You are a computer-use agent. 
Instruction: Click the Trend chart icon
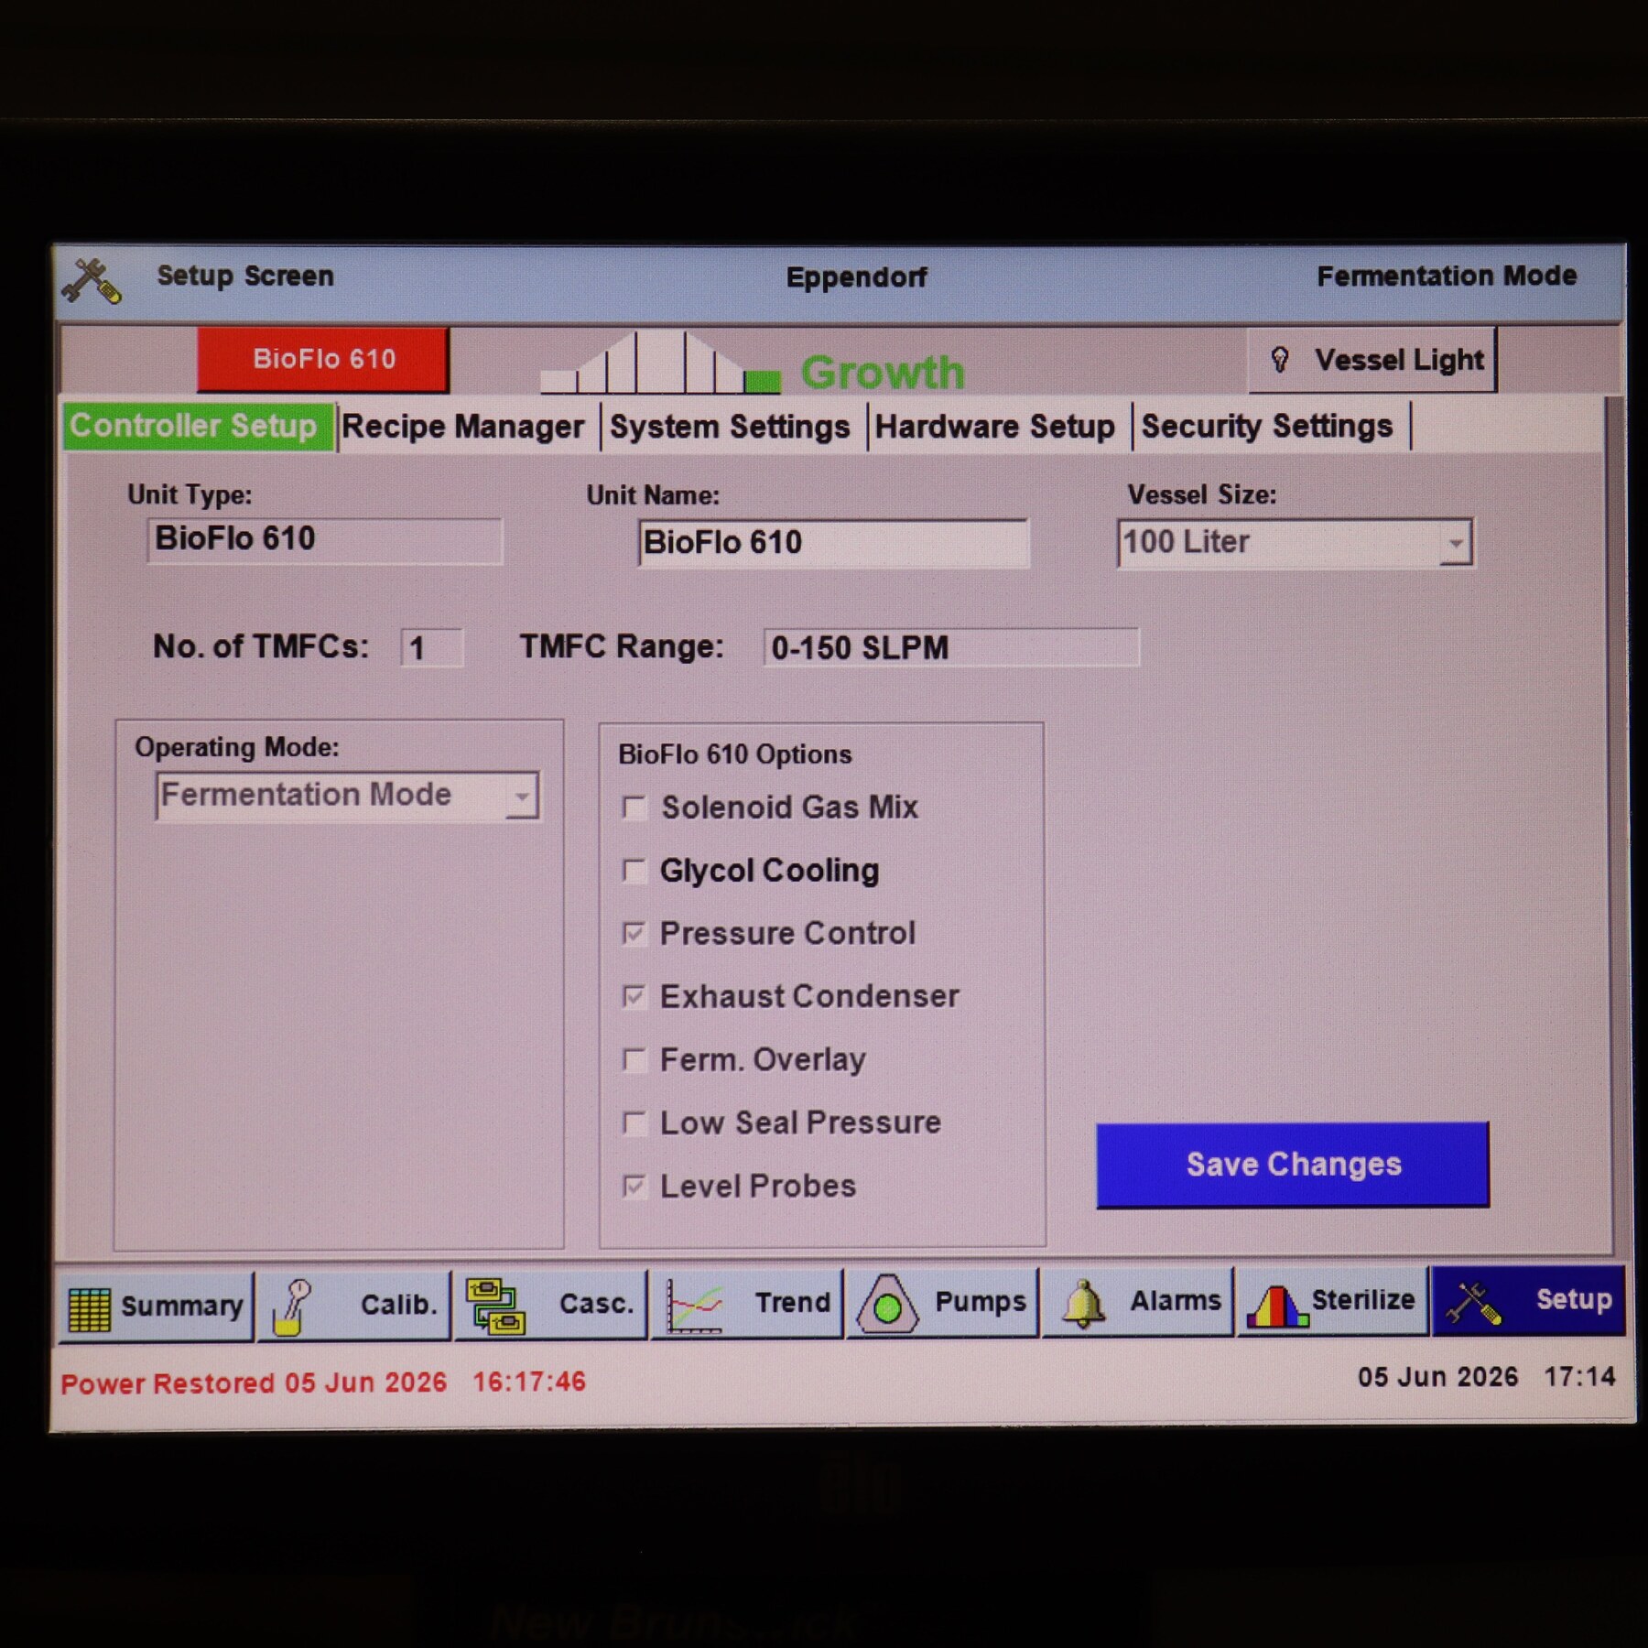pos(694,1306)
